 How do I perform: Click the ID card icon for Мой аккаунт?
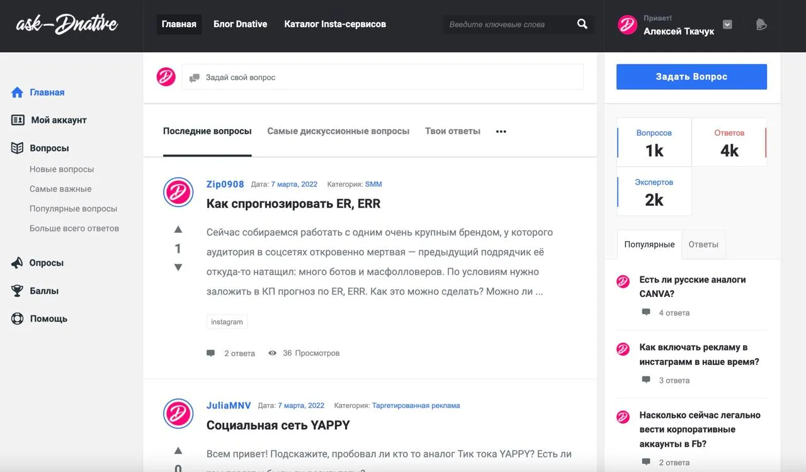pyautogui.click(x=18, y=120)
